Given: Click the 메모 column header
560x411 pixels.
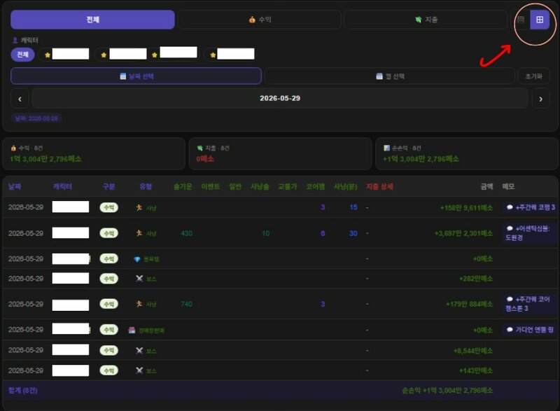Looking at the screenshot, I should pos(509,186).
